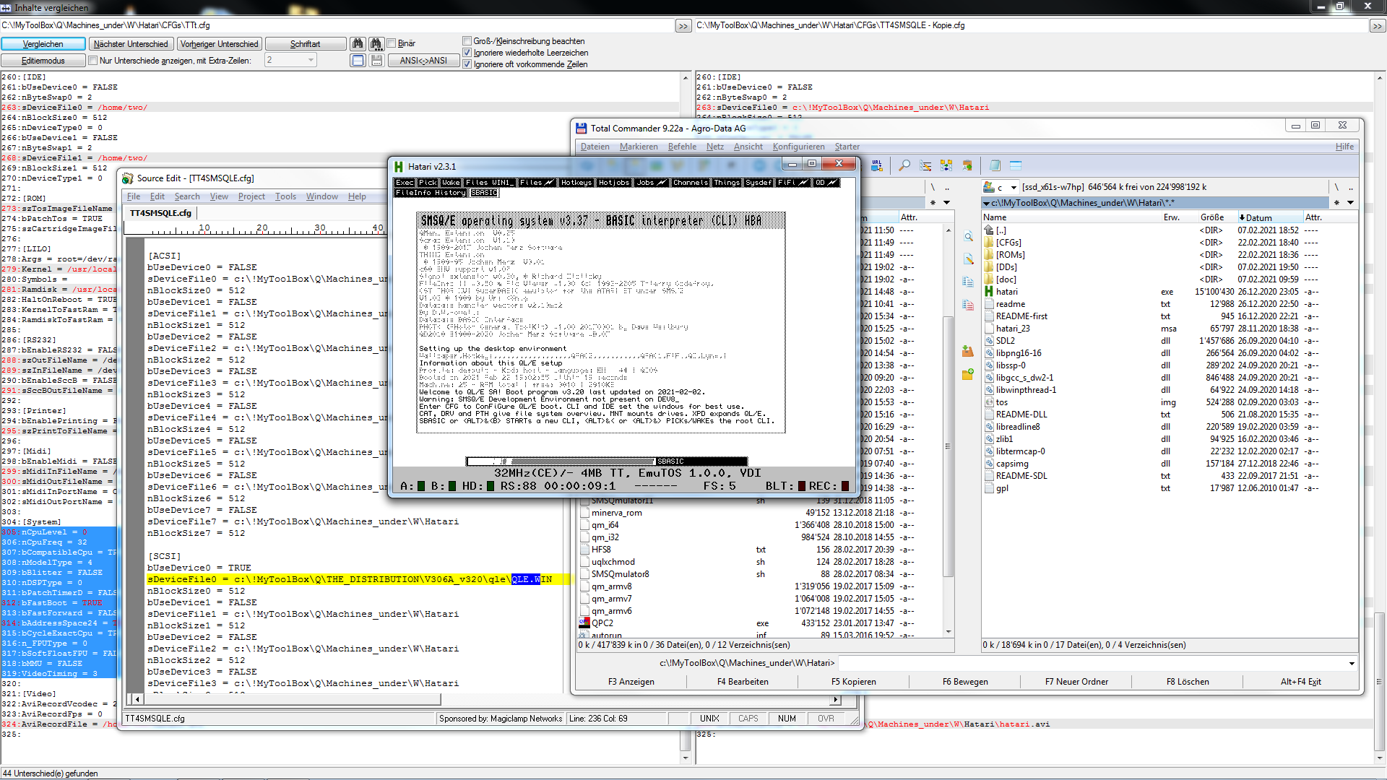Click F5 Kopieren button in Total Commander

853,682
